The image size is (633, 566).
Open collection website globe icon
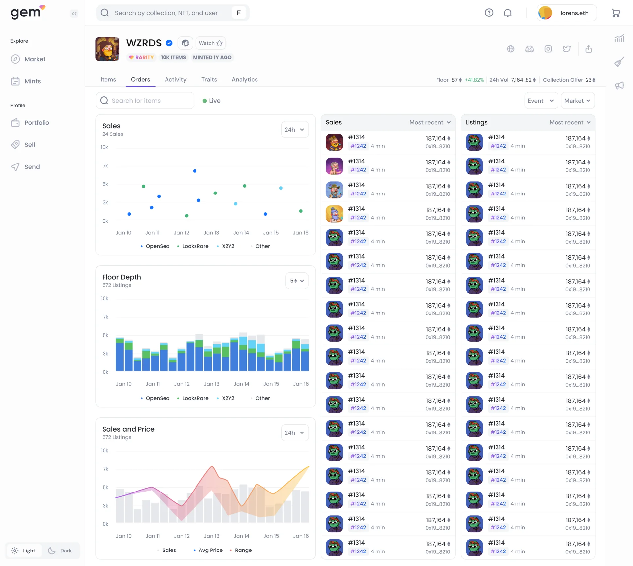[511, 49]
